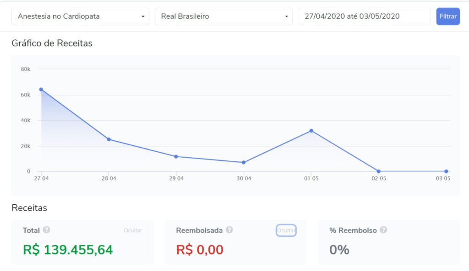Hide the Total revenue value via Ocultar
Viewport: 469px width, 271px height.
point(133,230)
